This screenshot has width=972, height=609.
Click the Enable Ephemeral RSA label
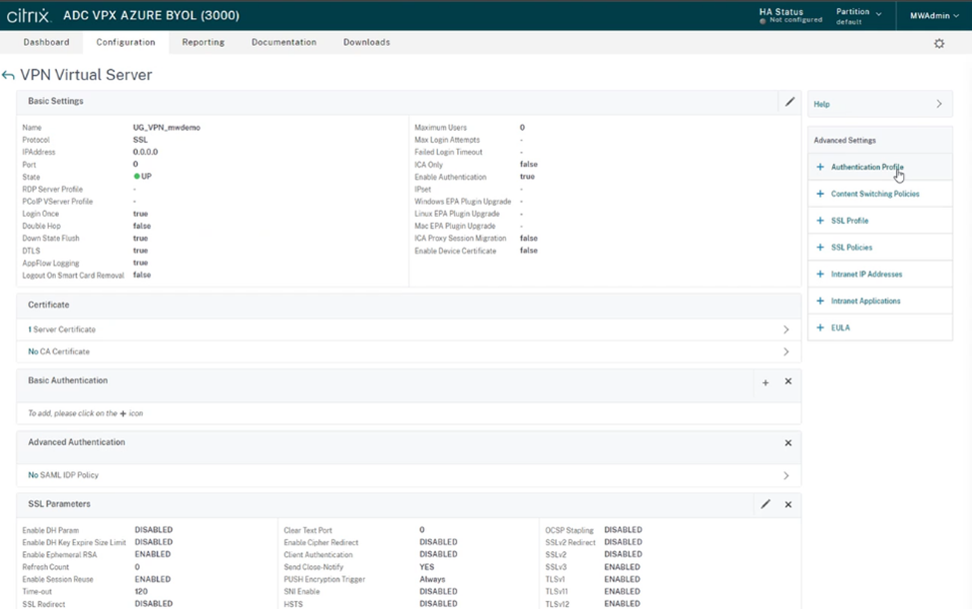(60, 554)
